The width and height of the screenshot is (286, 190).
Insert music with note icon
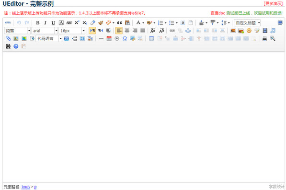pyautogui.click(x=273, y=31)
